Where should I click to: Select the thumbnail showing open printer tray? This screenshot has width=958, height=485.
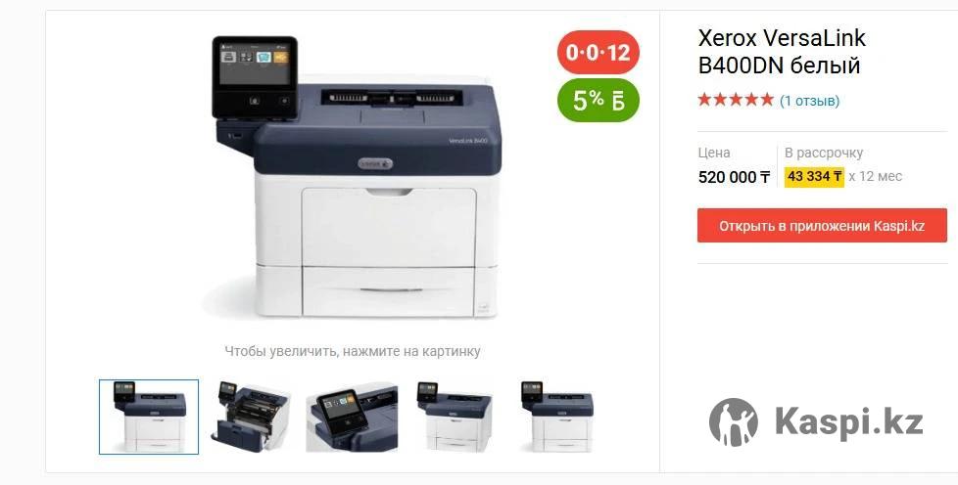click(x=251, y=417)
